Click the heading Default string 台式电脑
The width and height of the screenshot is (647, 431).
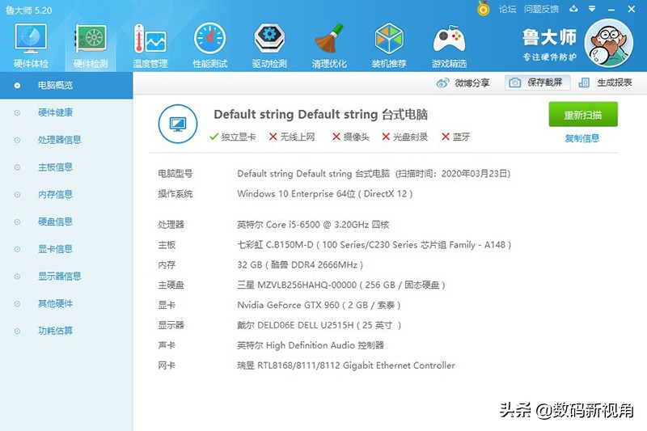[x=320, y=114]
